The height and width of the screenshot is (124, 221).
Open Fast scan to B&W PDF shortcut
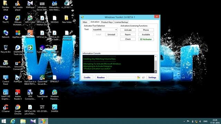coord(30,80)
